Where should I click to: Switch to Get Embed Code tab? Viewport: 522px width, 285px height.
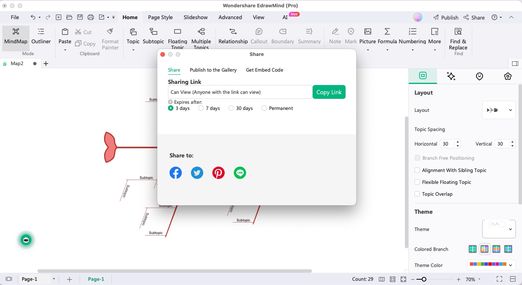tap(264, 70)
